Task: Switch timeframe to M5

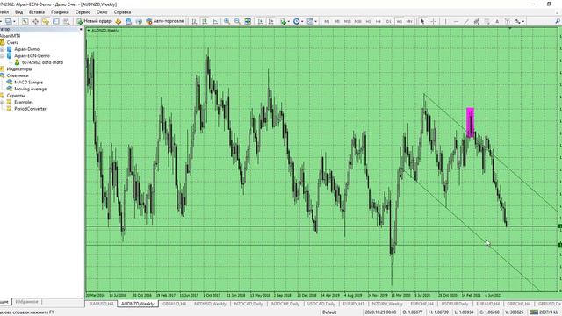Action: pyautogui.click(x=337, y=21)
